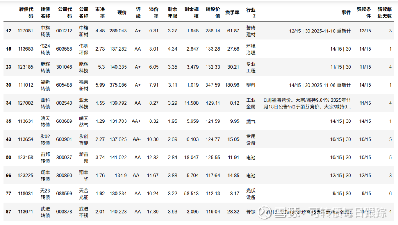Select bond code 123185

coord(25,67)
